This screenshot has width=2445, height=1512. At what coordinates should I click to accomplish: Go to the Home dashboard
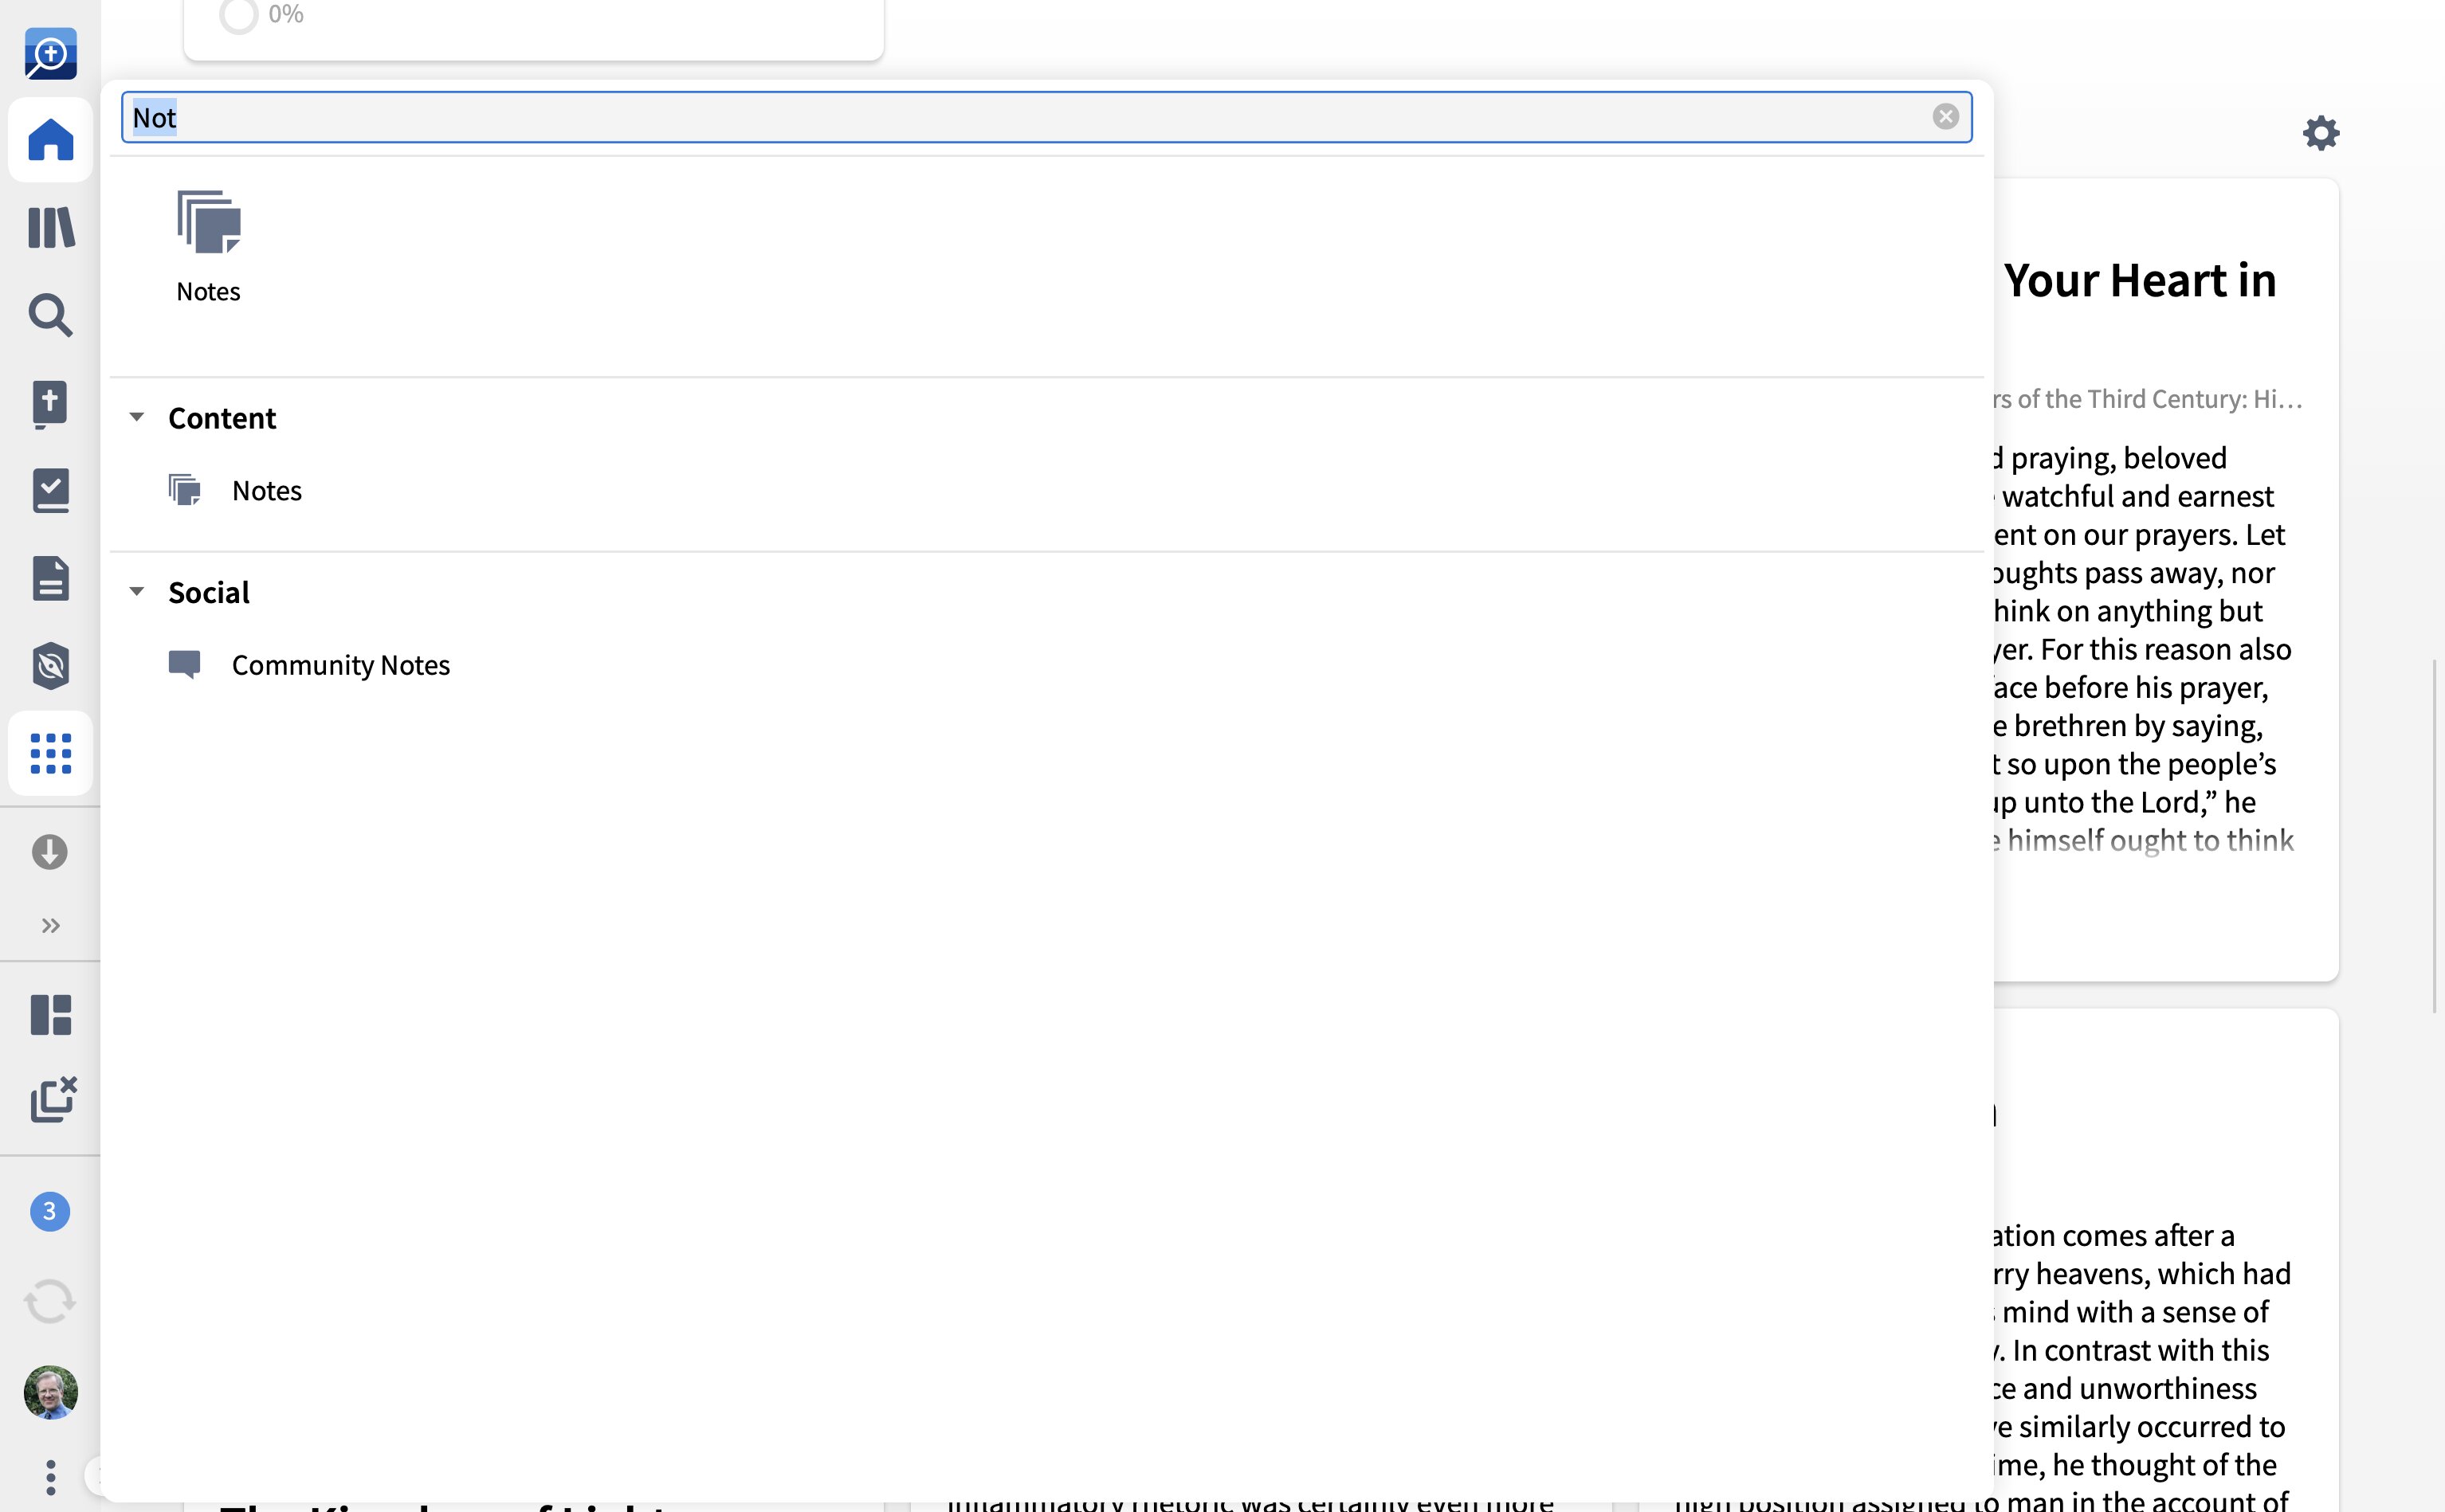[50, 140]
